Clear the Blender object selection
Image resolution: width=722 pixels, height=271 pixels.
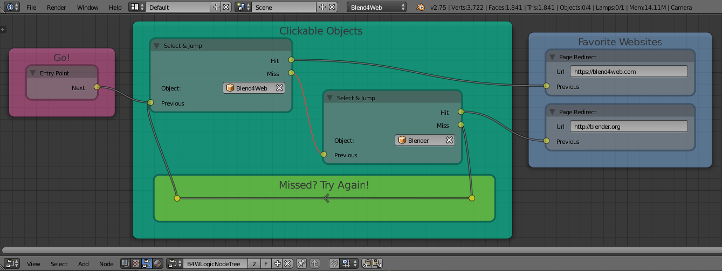(x=449, y=140)
